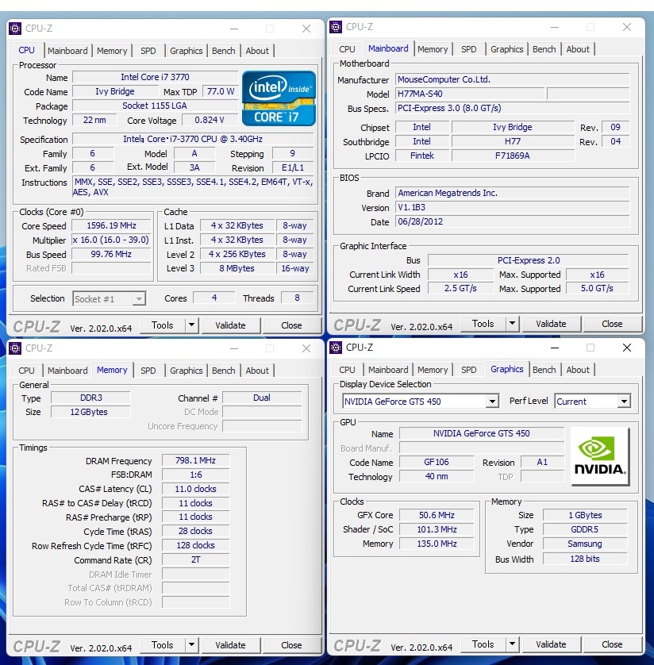This screenshot has width=654, height=665.
Task: Select Mainboard tab in Graphics window
Action: coord(388,369)
